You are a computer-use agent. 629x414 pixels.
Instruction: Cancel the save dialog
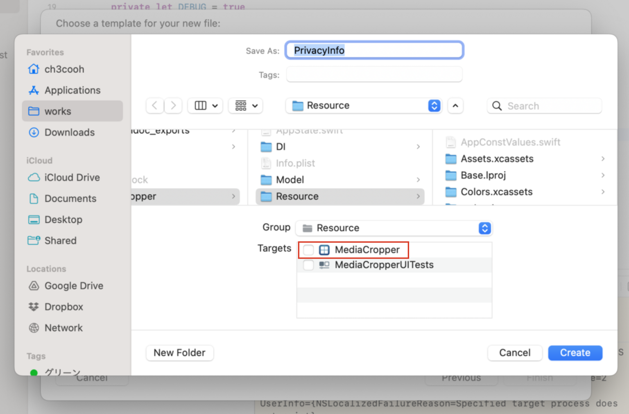click(x=514, y=353)
